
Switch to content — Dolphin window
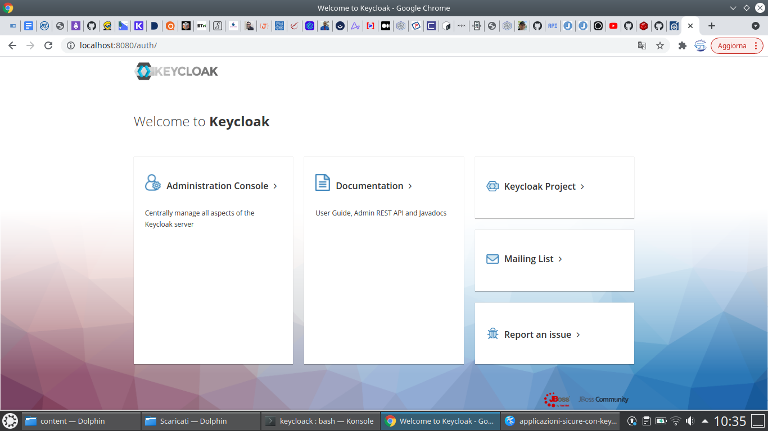[81, 421]
